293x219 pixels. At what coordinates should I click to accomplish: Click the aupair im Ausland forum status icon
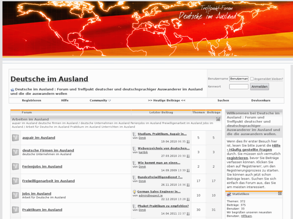click(15, 138)
